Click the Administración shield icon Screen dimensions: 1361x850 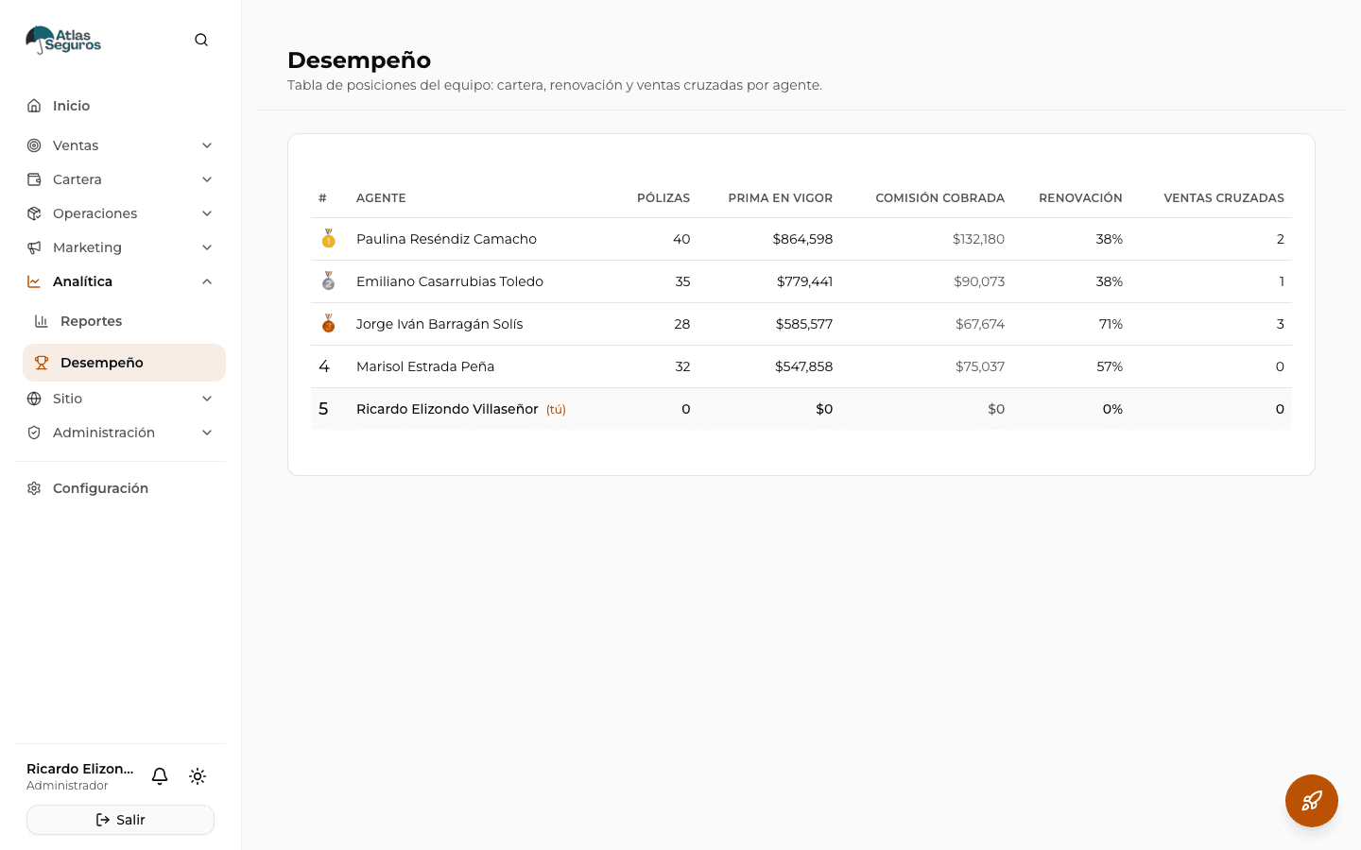click(x=34, y=433)
